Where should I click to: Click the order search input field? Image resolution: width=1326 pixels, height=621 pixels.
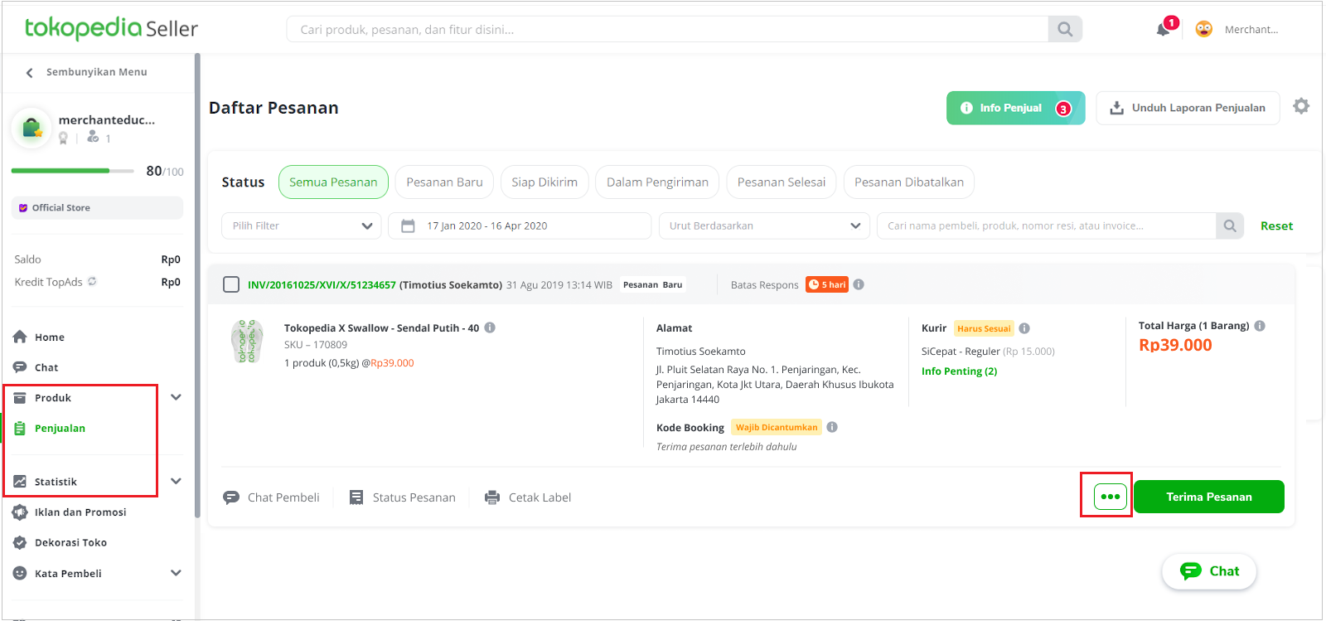pyautogui.click(x=1047, y=226)
